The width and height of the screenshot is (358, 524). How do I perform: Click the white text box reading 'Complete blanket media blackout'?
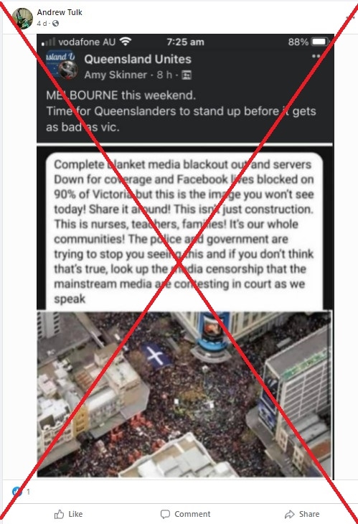pyautogui.click(x=184, y=231)
